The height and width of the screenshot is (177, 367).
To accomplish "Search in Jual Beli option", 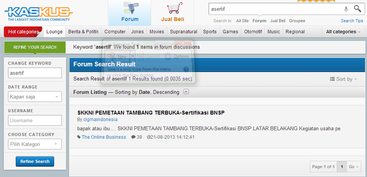I will pos(278,21).
